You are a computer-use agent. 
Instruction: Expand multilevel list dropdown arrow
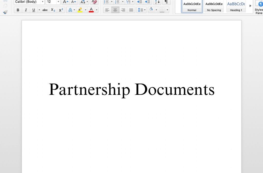click(133, 2)
